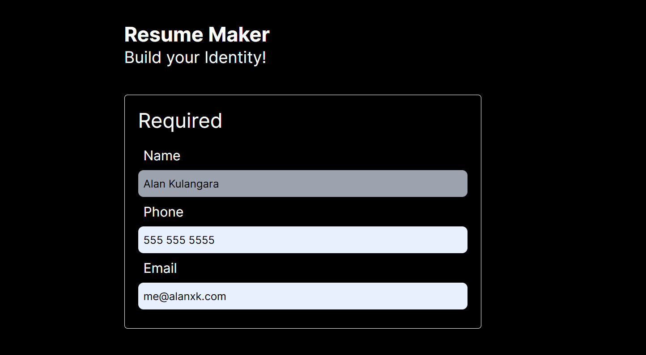Image resolution: width=646 pixels, height=355 pixels.
Task: Click the Name field label
Action: [162, 156]
